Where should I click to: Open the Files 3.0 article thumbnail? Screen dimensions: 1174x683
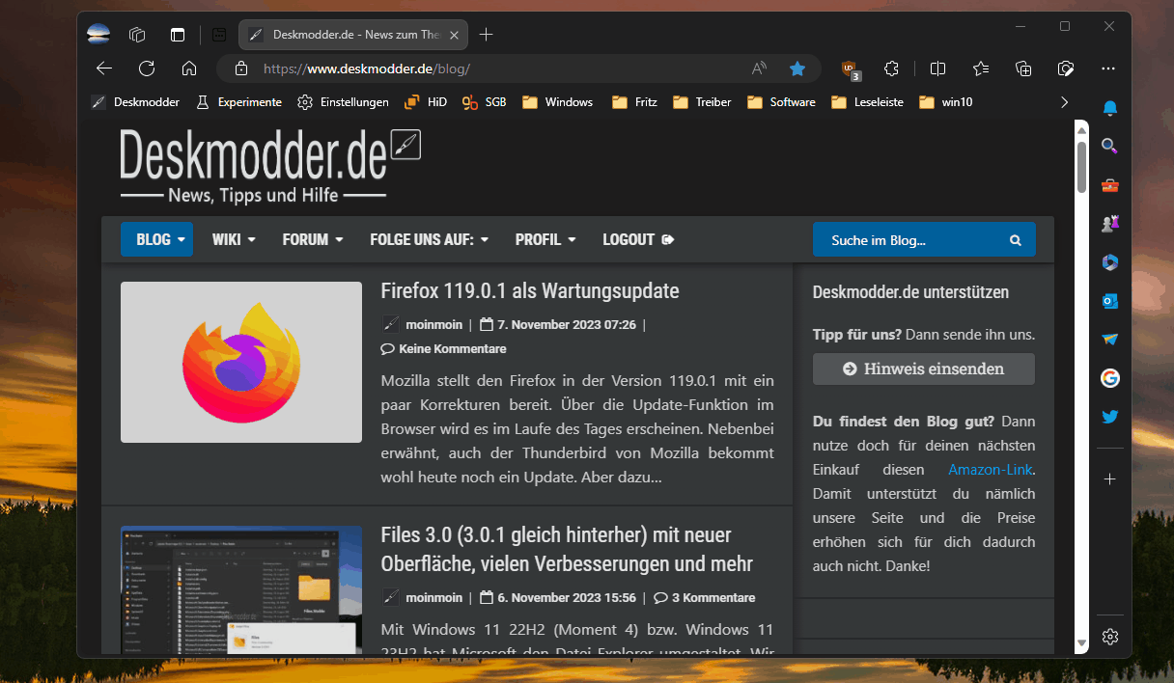tap(241, 590)
